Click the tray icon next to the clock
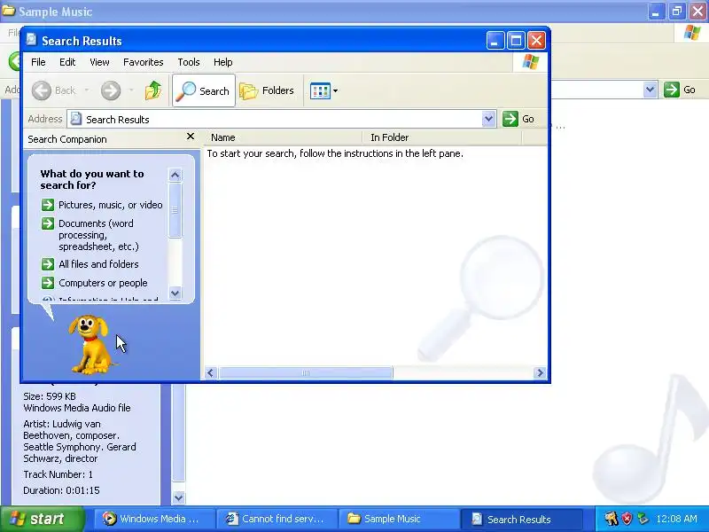 click(643, 519)
